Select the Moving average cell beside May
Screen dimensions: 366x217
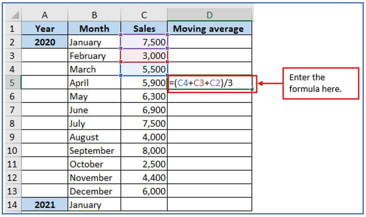click(x=209, y=96)
